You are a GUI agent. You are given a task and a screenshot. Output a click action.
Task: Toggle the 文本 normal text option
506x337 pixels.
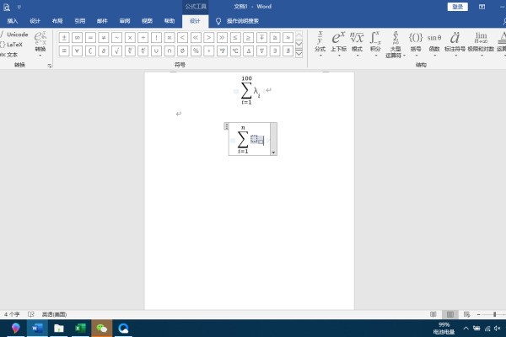13,55
